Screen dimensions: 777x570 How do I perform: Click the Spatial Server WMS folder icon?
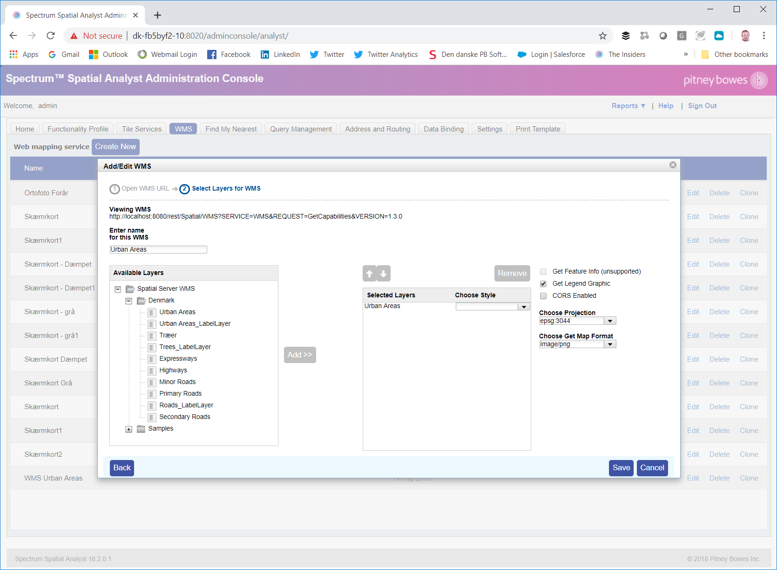coord(130,289)
